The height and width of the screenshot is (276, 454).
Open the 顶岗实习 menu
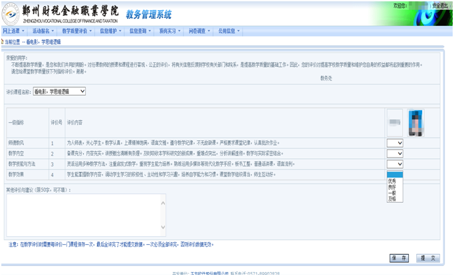pyautogui.click(x=170, y=31)
